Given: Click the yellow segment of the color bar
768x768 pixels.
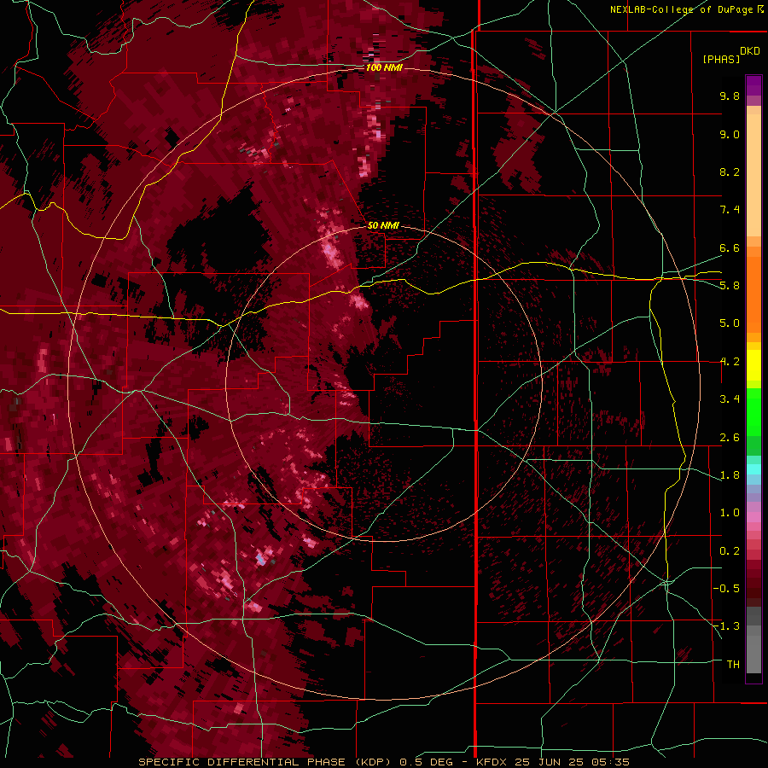Looking at the screenshot, I should coord(753,365).
